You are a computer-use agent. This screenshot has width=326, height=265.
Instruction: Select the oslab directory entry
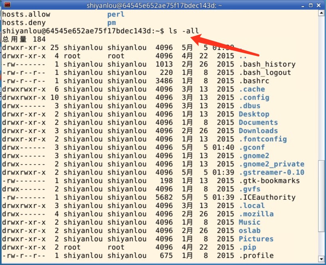coord(249,231)
